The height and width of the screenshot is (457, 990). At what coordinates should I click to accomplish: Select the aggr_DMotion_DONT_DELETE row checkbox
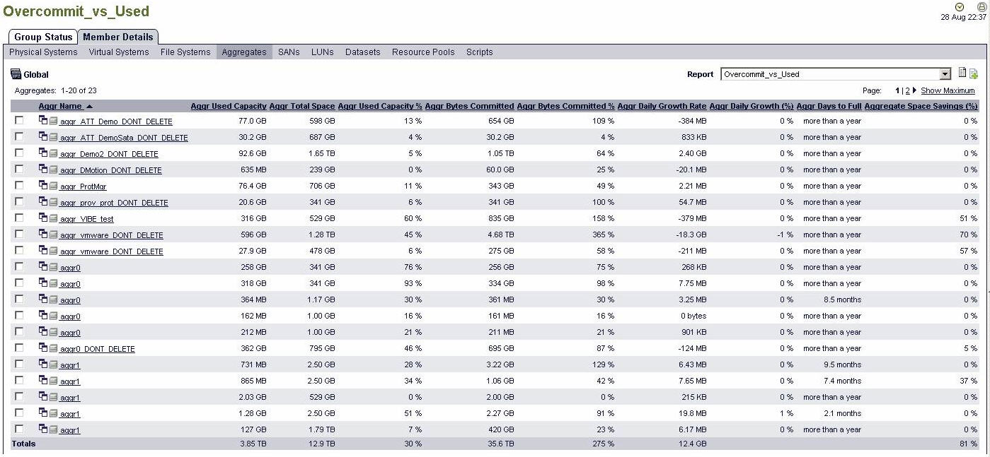click(x=19, y=170)
